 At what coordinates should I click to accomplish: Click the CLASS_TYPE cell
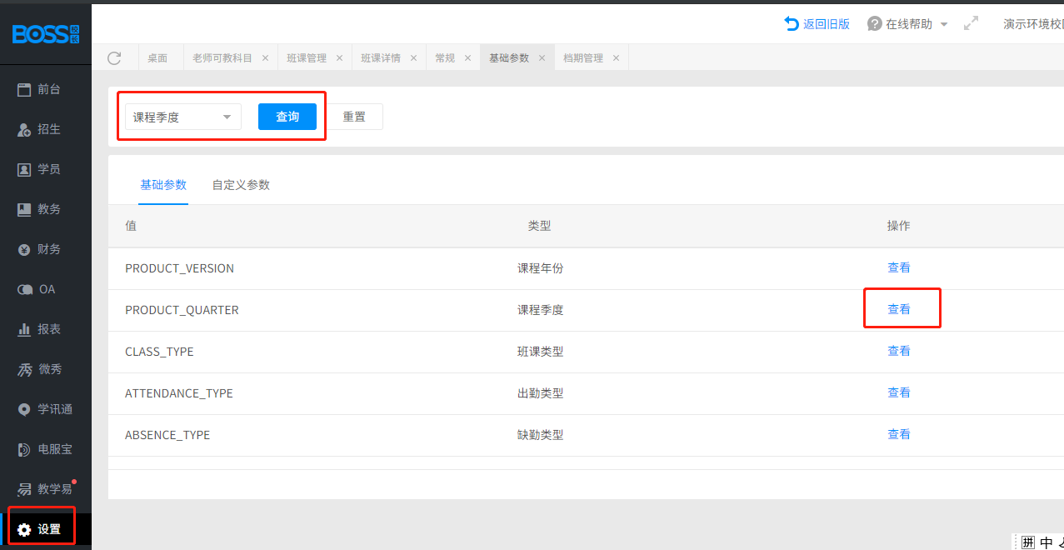[159, 352]
